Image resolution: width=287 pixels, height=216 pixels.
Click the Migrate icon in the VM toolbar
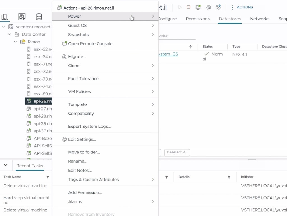click(x=208, y=7)
